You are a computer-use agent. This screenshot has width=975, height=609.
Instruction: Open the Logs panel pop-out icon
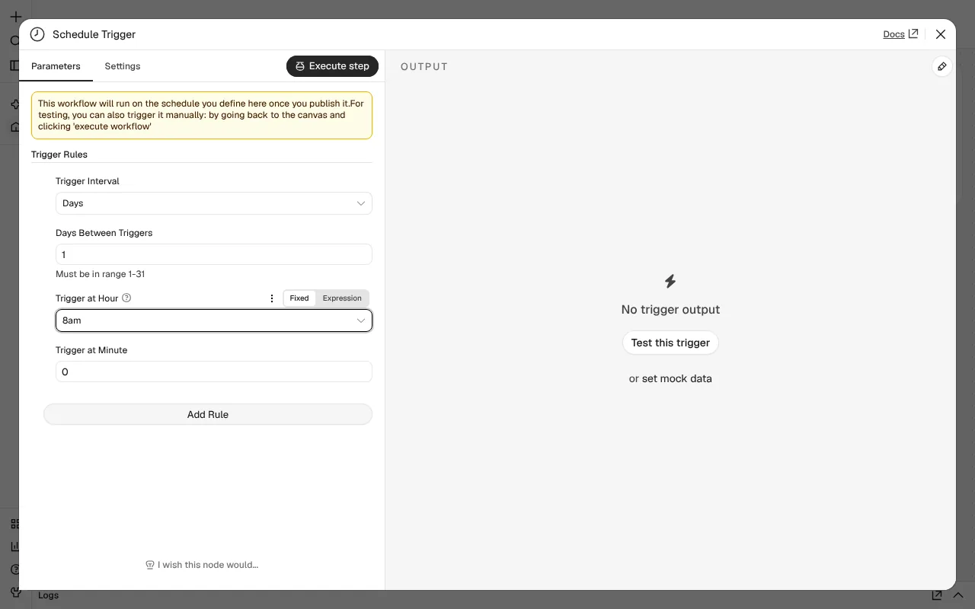[x=938, y=595]
